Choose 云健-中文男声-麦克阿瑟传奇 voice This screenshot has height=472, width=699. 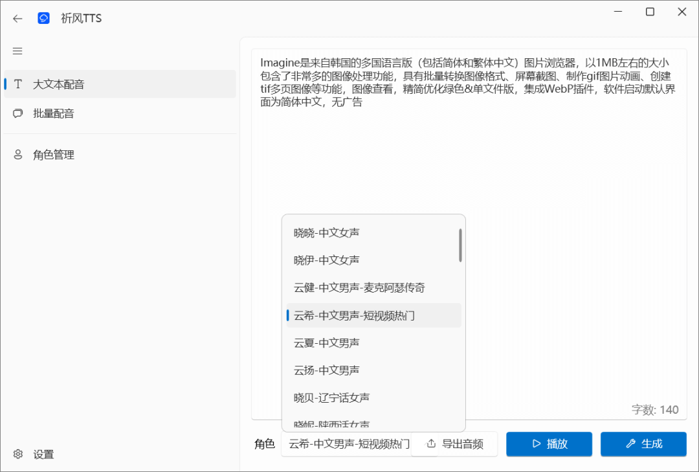pyautogui.click(x=373, y=287)
